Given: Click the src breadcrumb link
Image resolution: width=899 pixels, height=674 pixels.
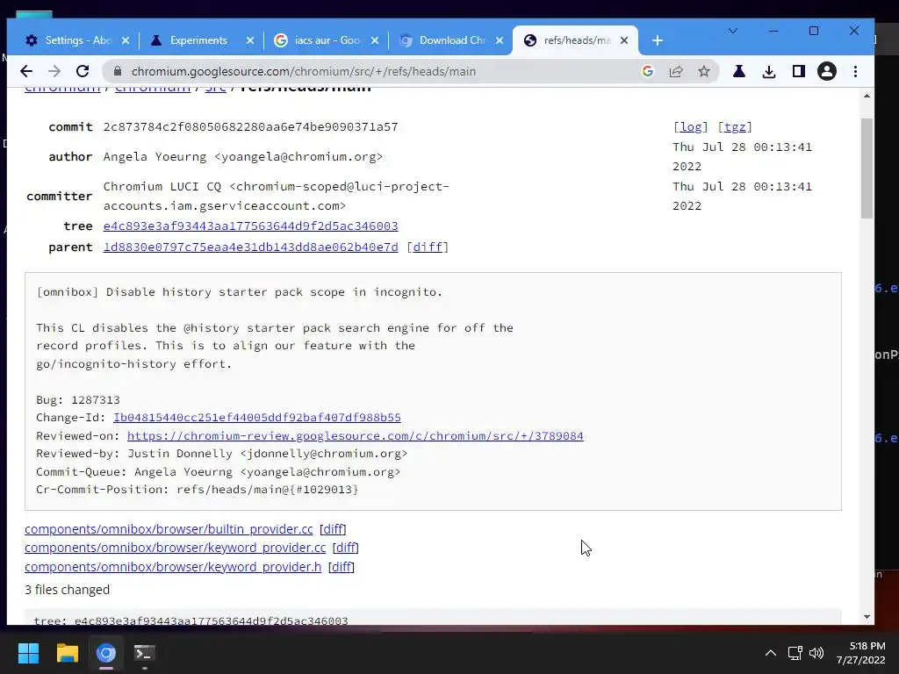Looking at the screenshot, I should point(216,89).
